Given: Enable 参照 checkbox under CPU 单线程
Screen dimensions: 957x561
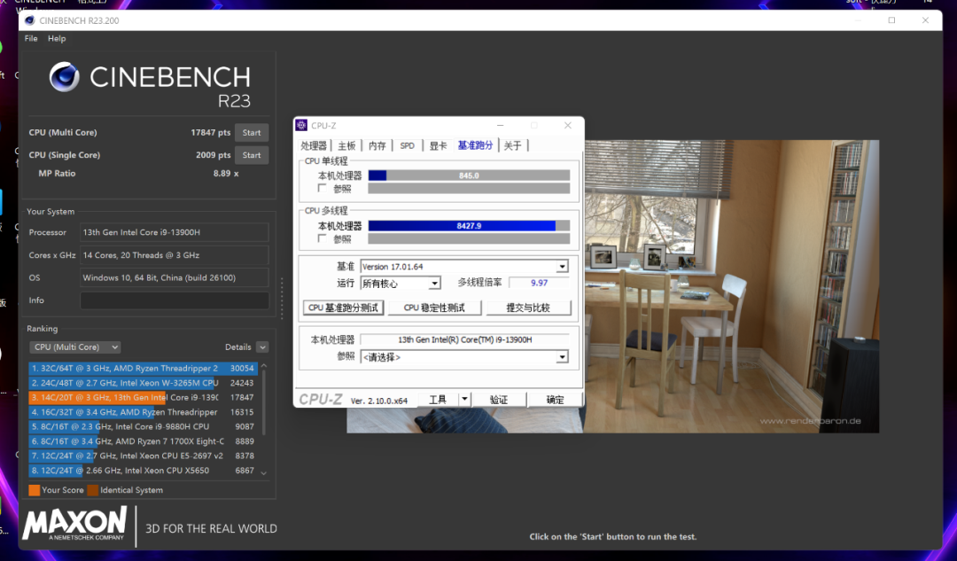Looking at the screenshot, I should [323, 188].
